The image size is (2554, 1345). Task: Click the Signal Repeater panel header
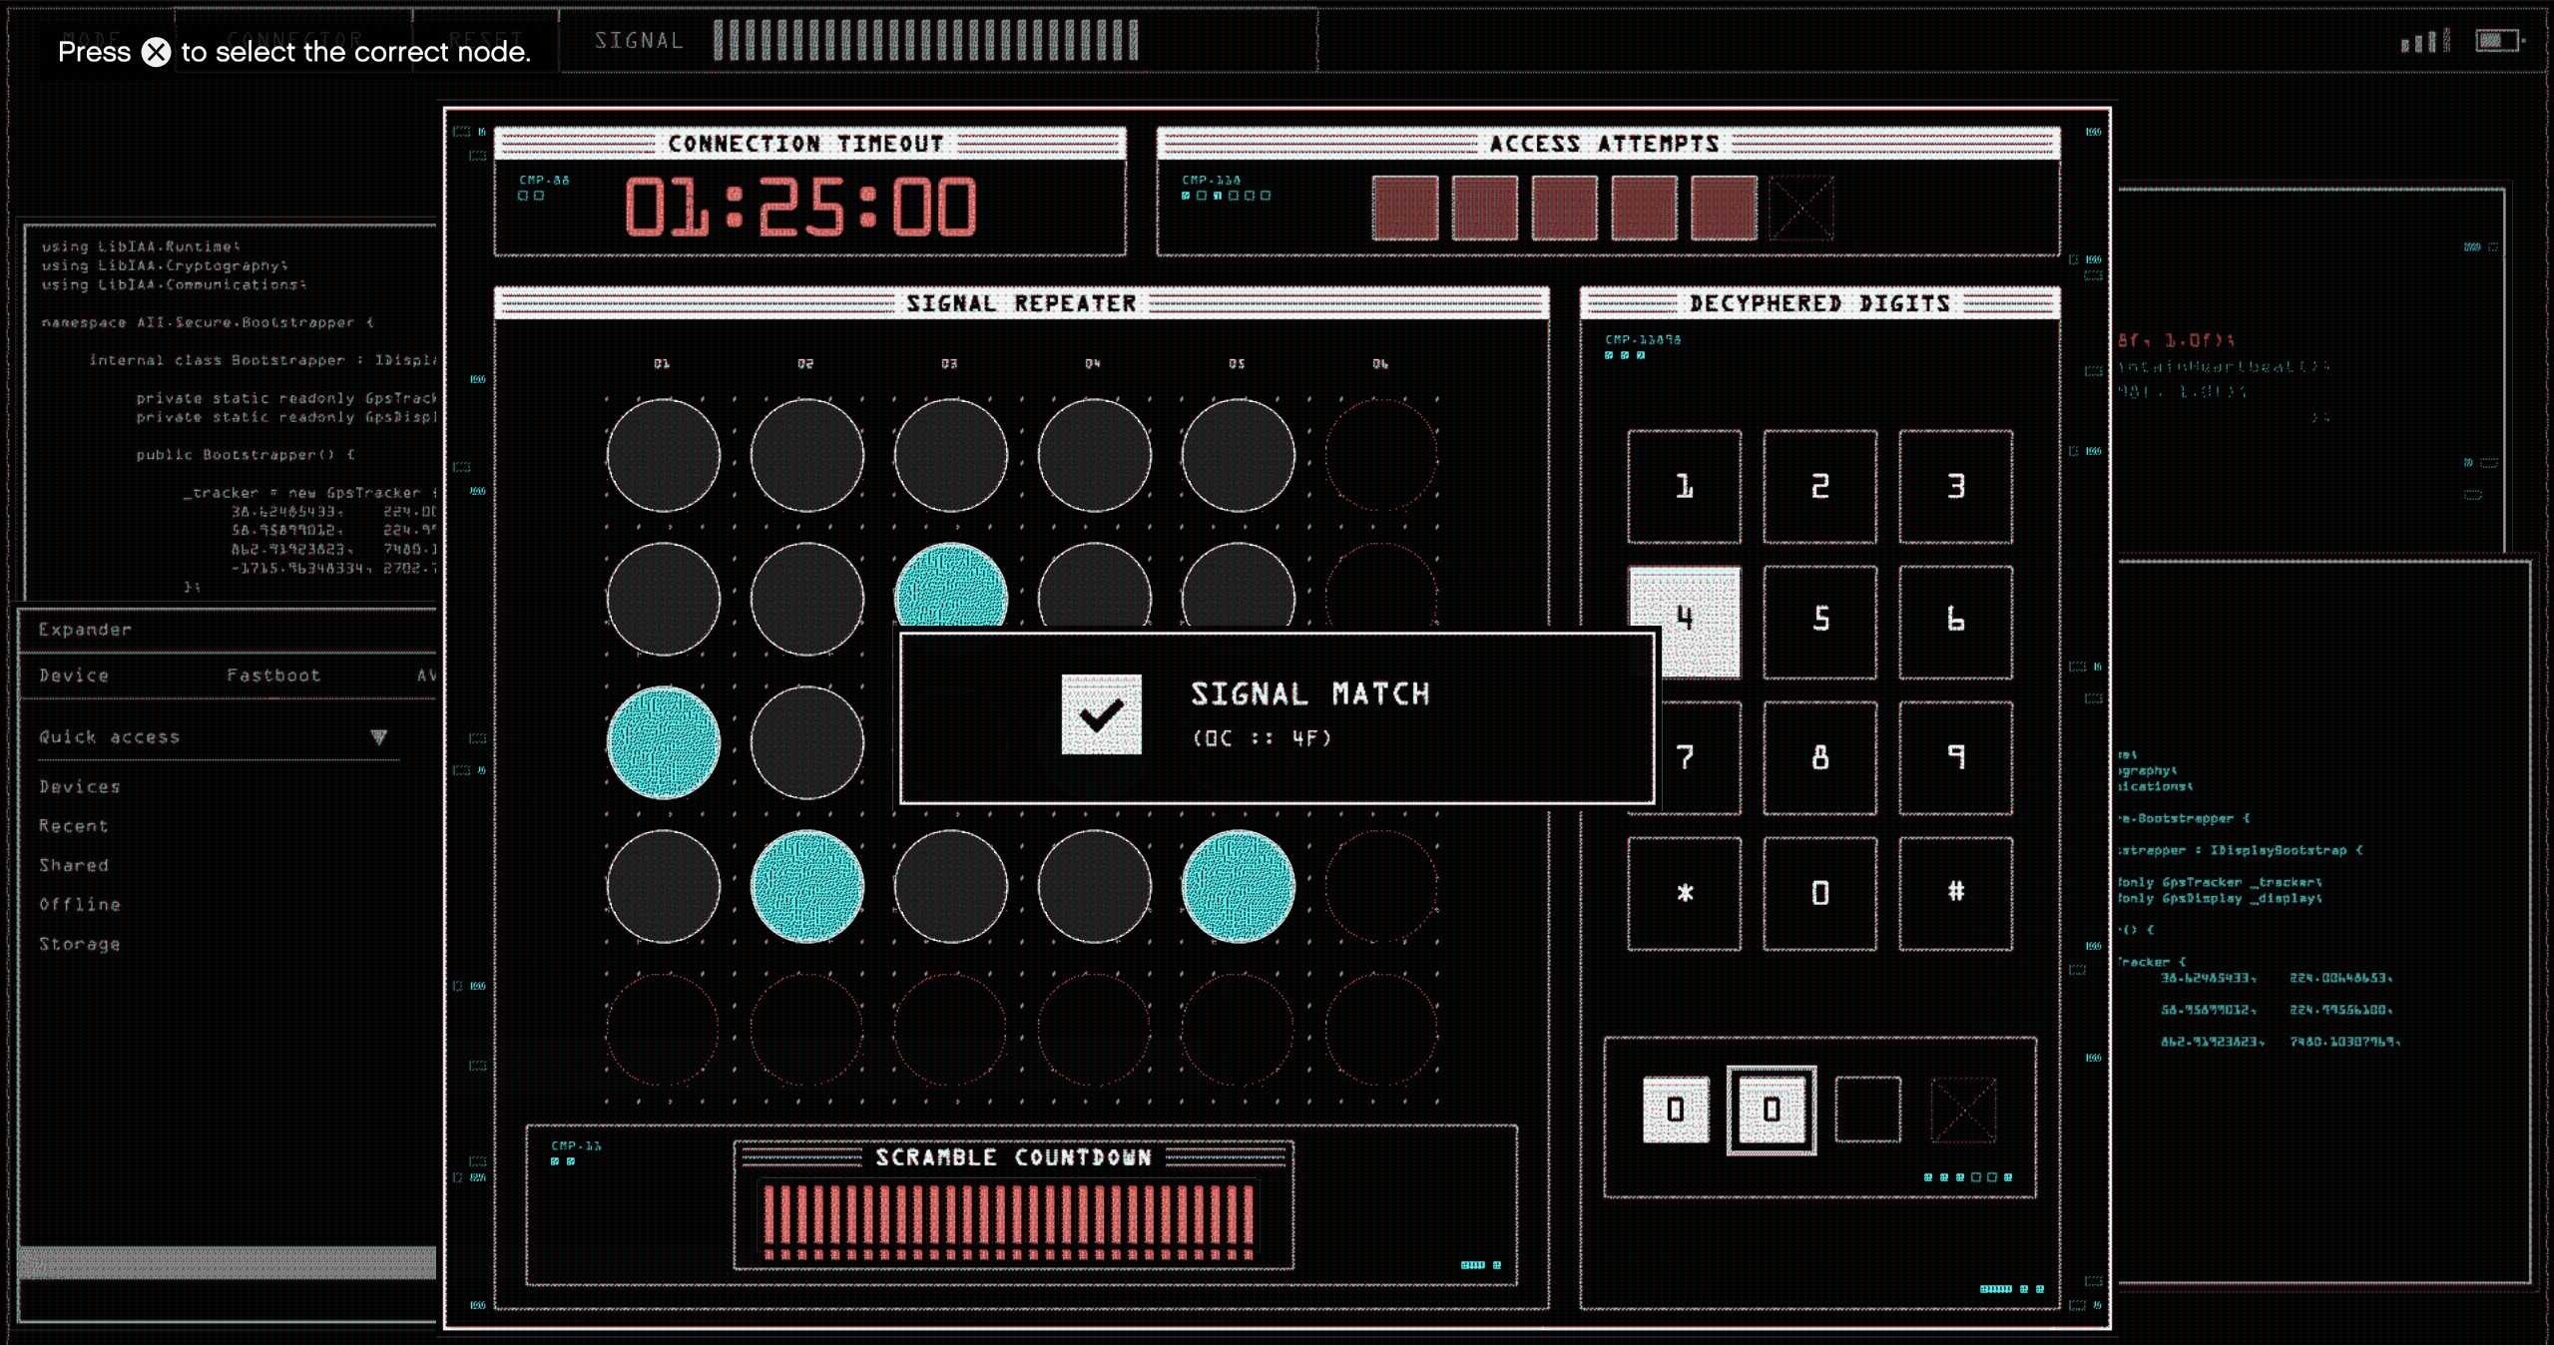1021,303
